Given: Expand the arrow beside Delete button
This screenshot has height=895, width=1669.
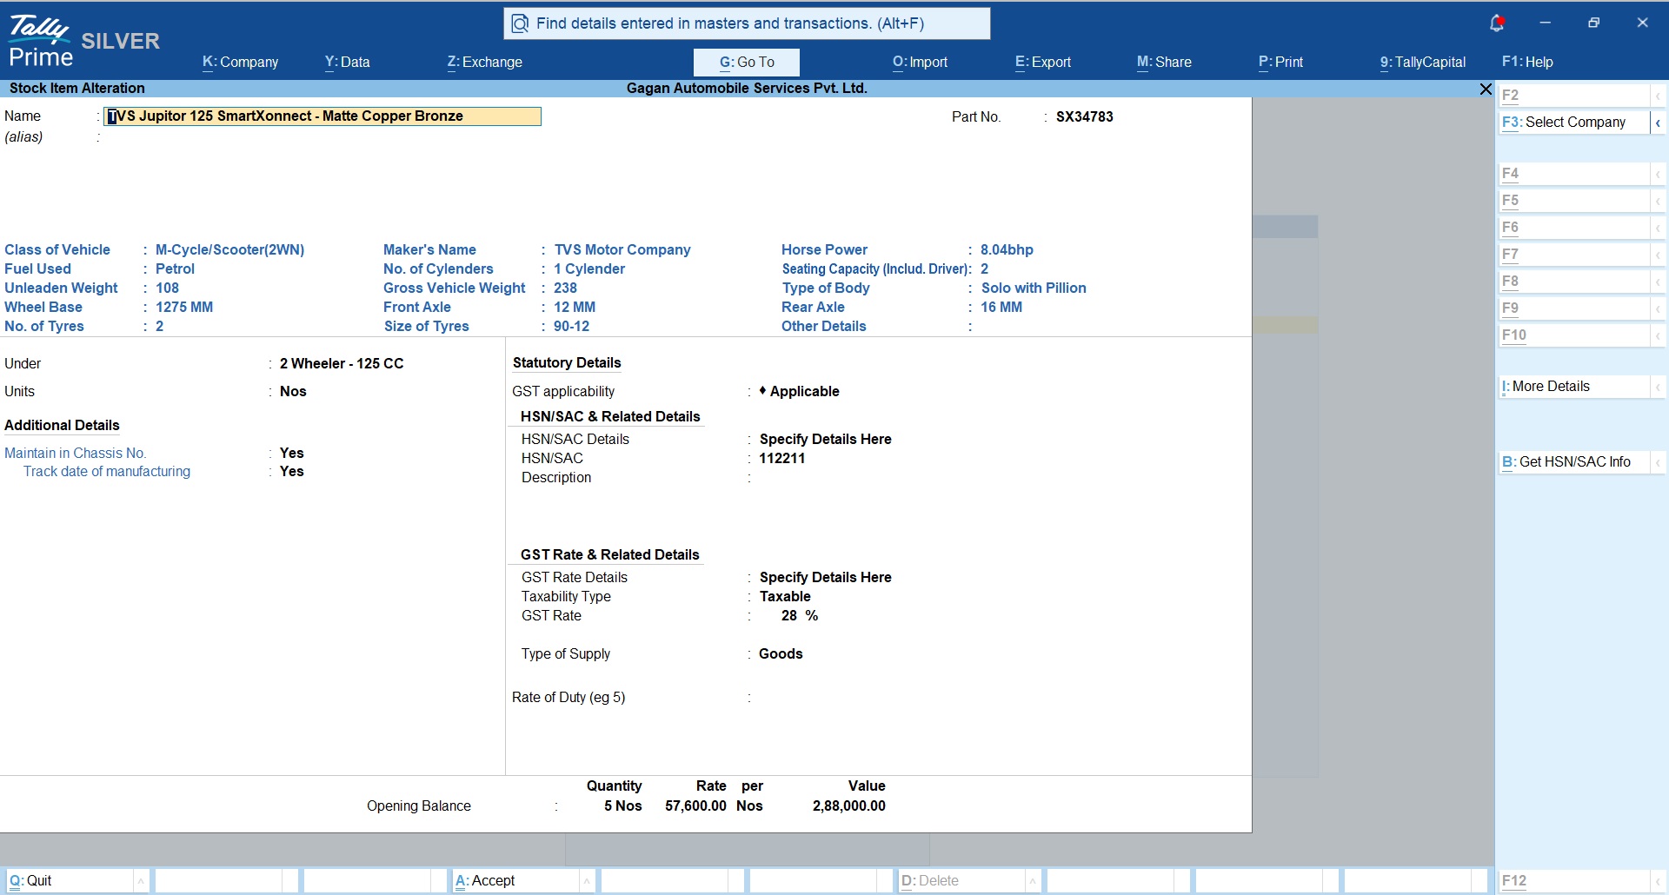Looking at the screenshot, I should coord(1033,881).
